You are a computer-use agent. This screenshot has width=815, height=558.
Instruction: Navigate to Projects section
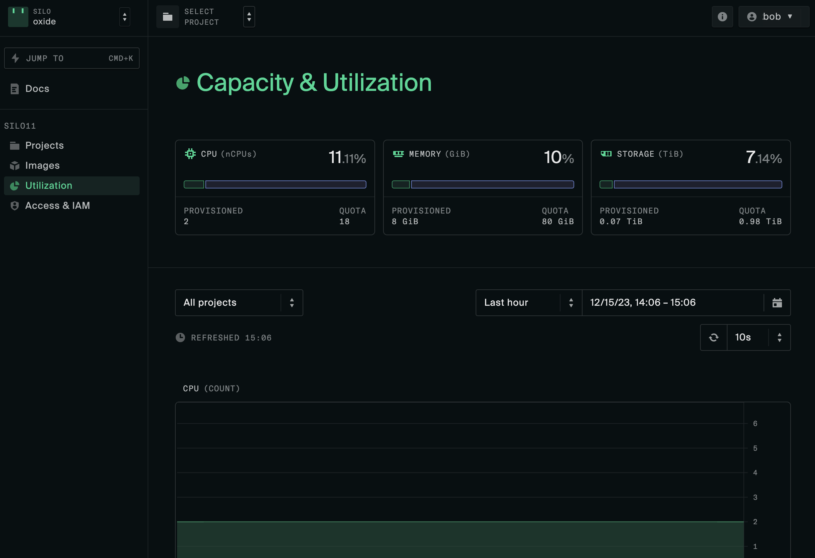click(x=44, y=145)
